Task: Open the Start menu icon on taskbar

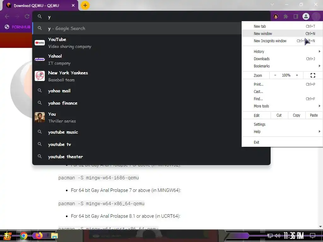Action: coord(8,236)
